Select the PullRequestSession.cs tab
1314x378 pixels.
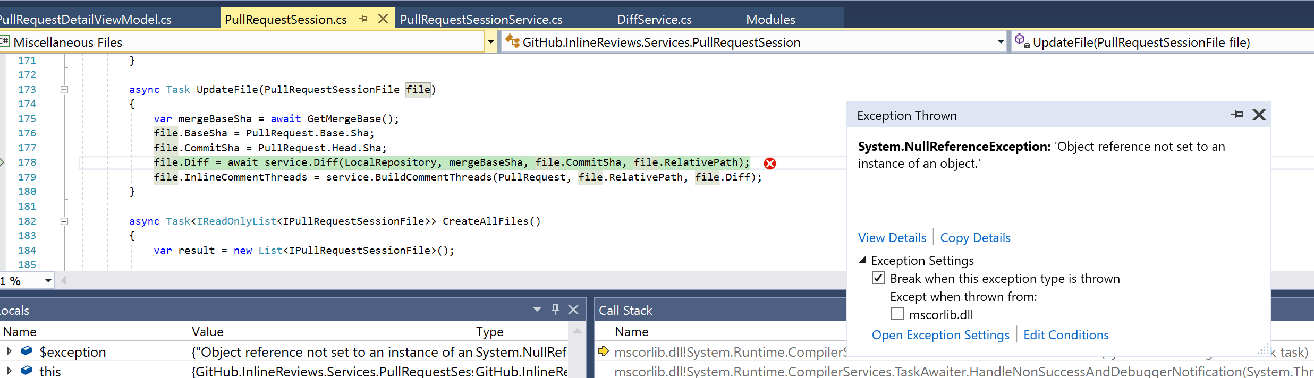(286, 20)
